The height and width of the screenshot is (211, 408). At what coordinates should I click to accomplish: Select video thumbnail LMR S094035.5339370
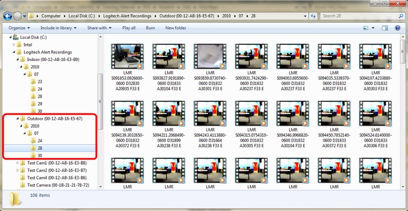(x=335, y=56)
